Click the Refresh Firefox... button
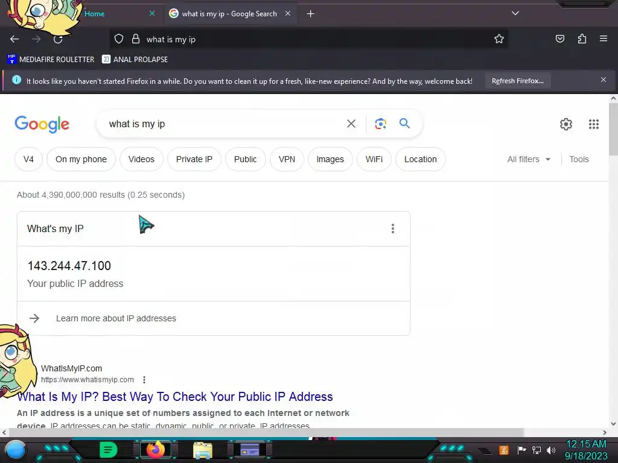Viewport: 618px width, 463px height. (517, 81)
